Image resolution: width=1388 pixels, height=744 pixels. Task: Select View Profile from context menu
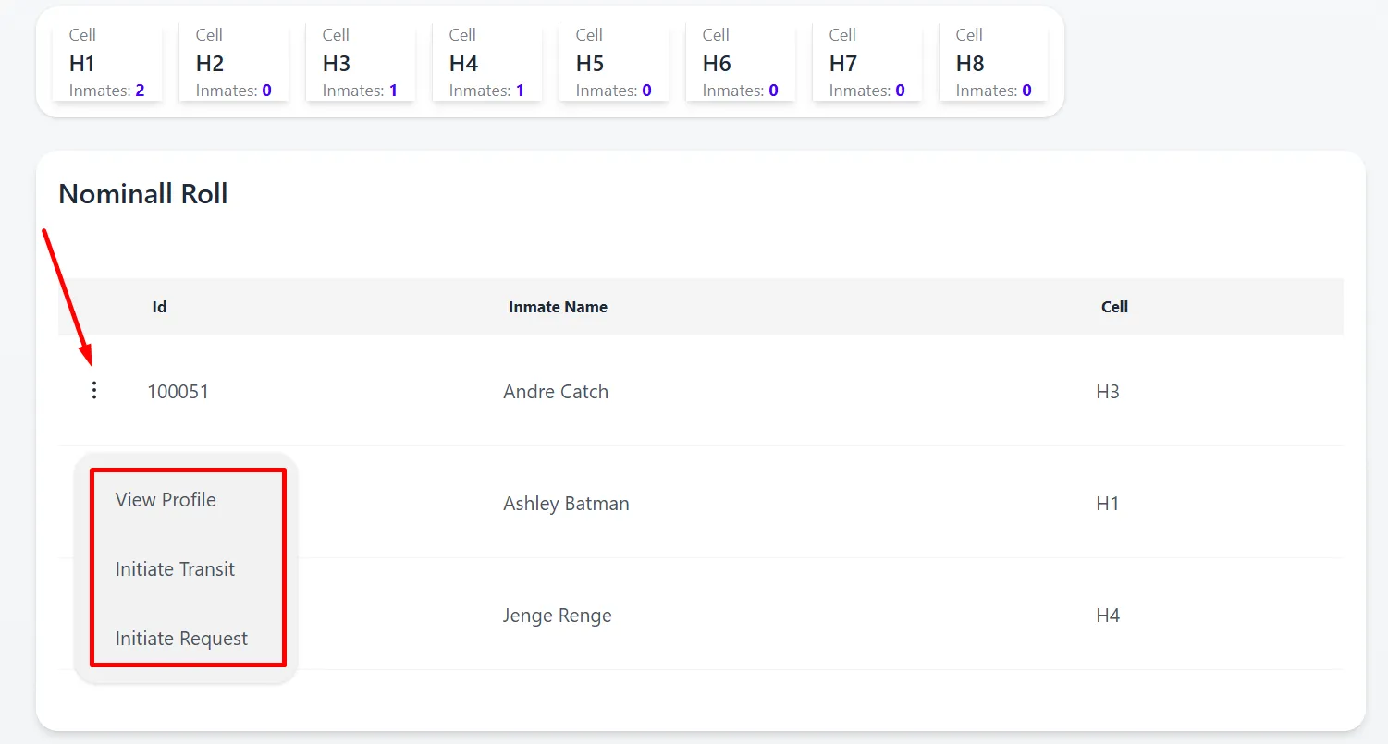click(166, 500)
